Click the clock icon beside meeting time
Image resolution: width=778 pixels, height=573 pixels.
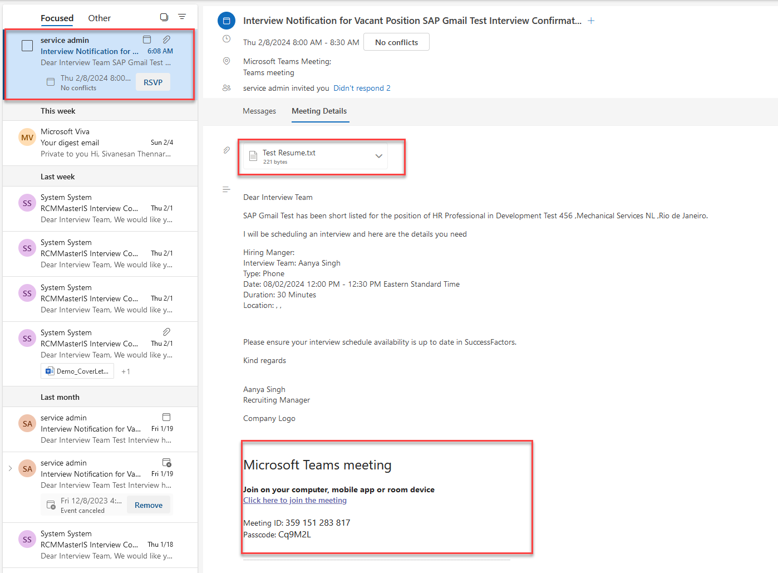click(x=226, y=39)
